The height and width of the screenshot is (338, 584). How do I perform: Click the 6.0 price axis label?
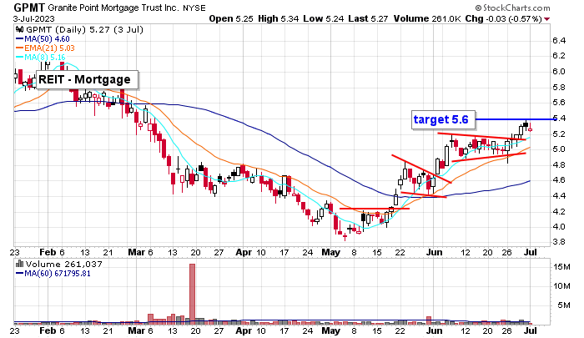click(x=559, y=72)
